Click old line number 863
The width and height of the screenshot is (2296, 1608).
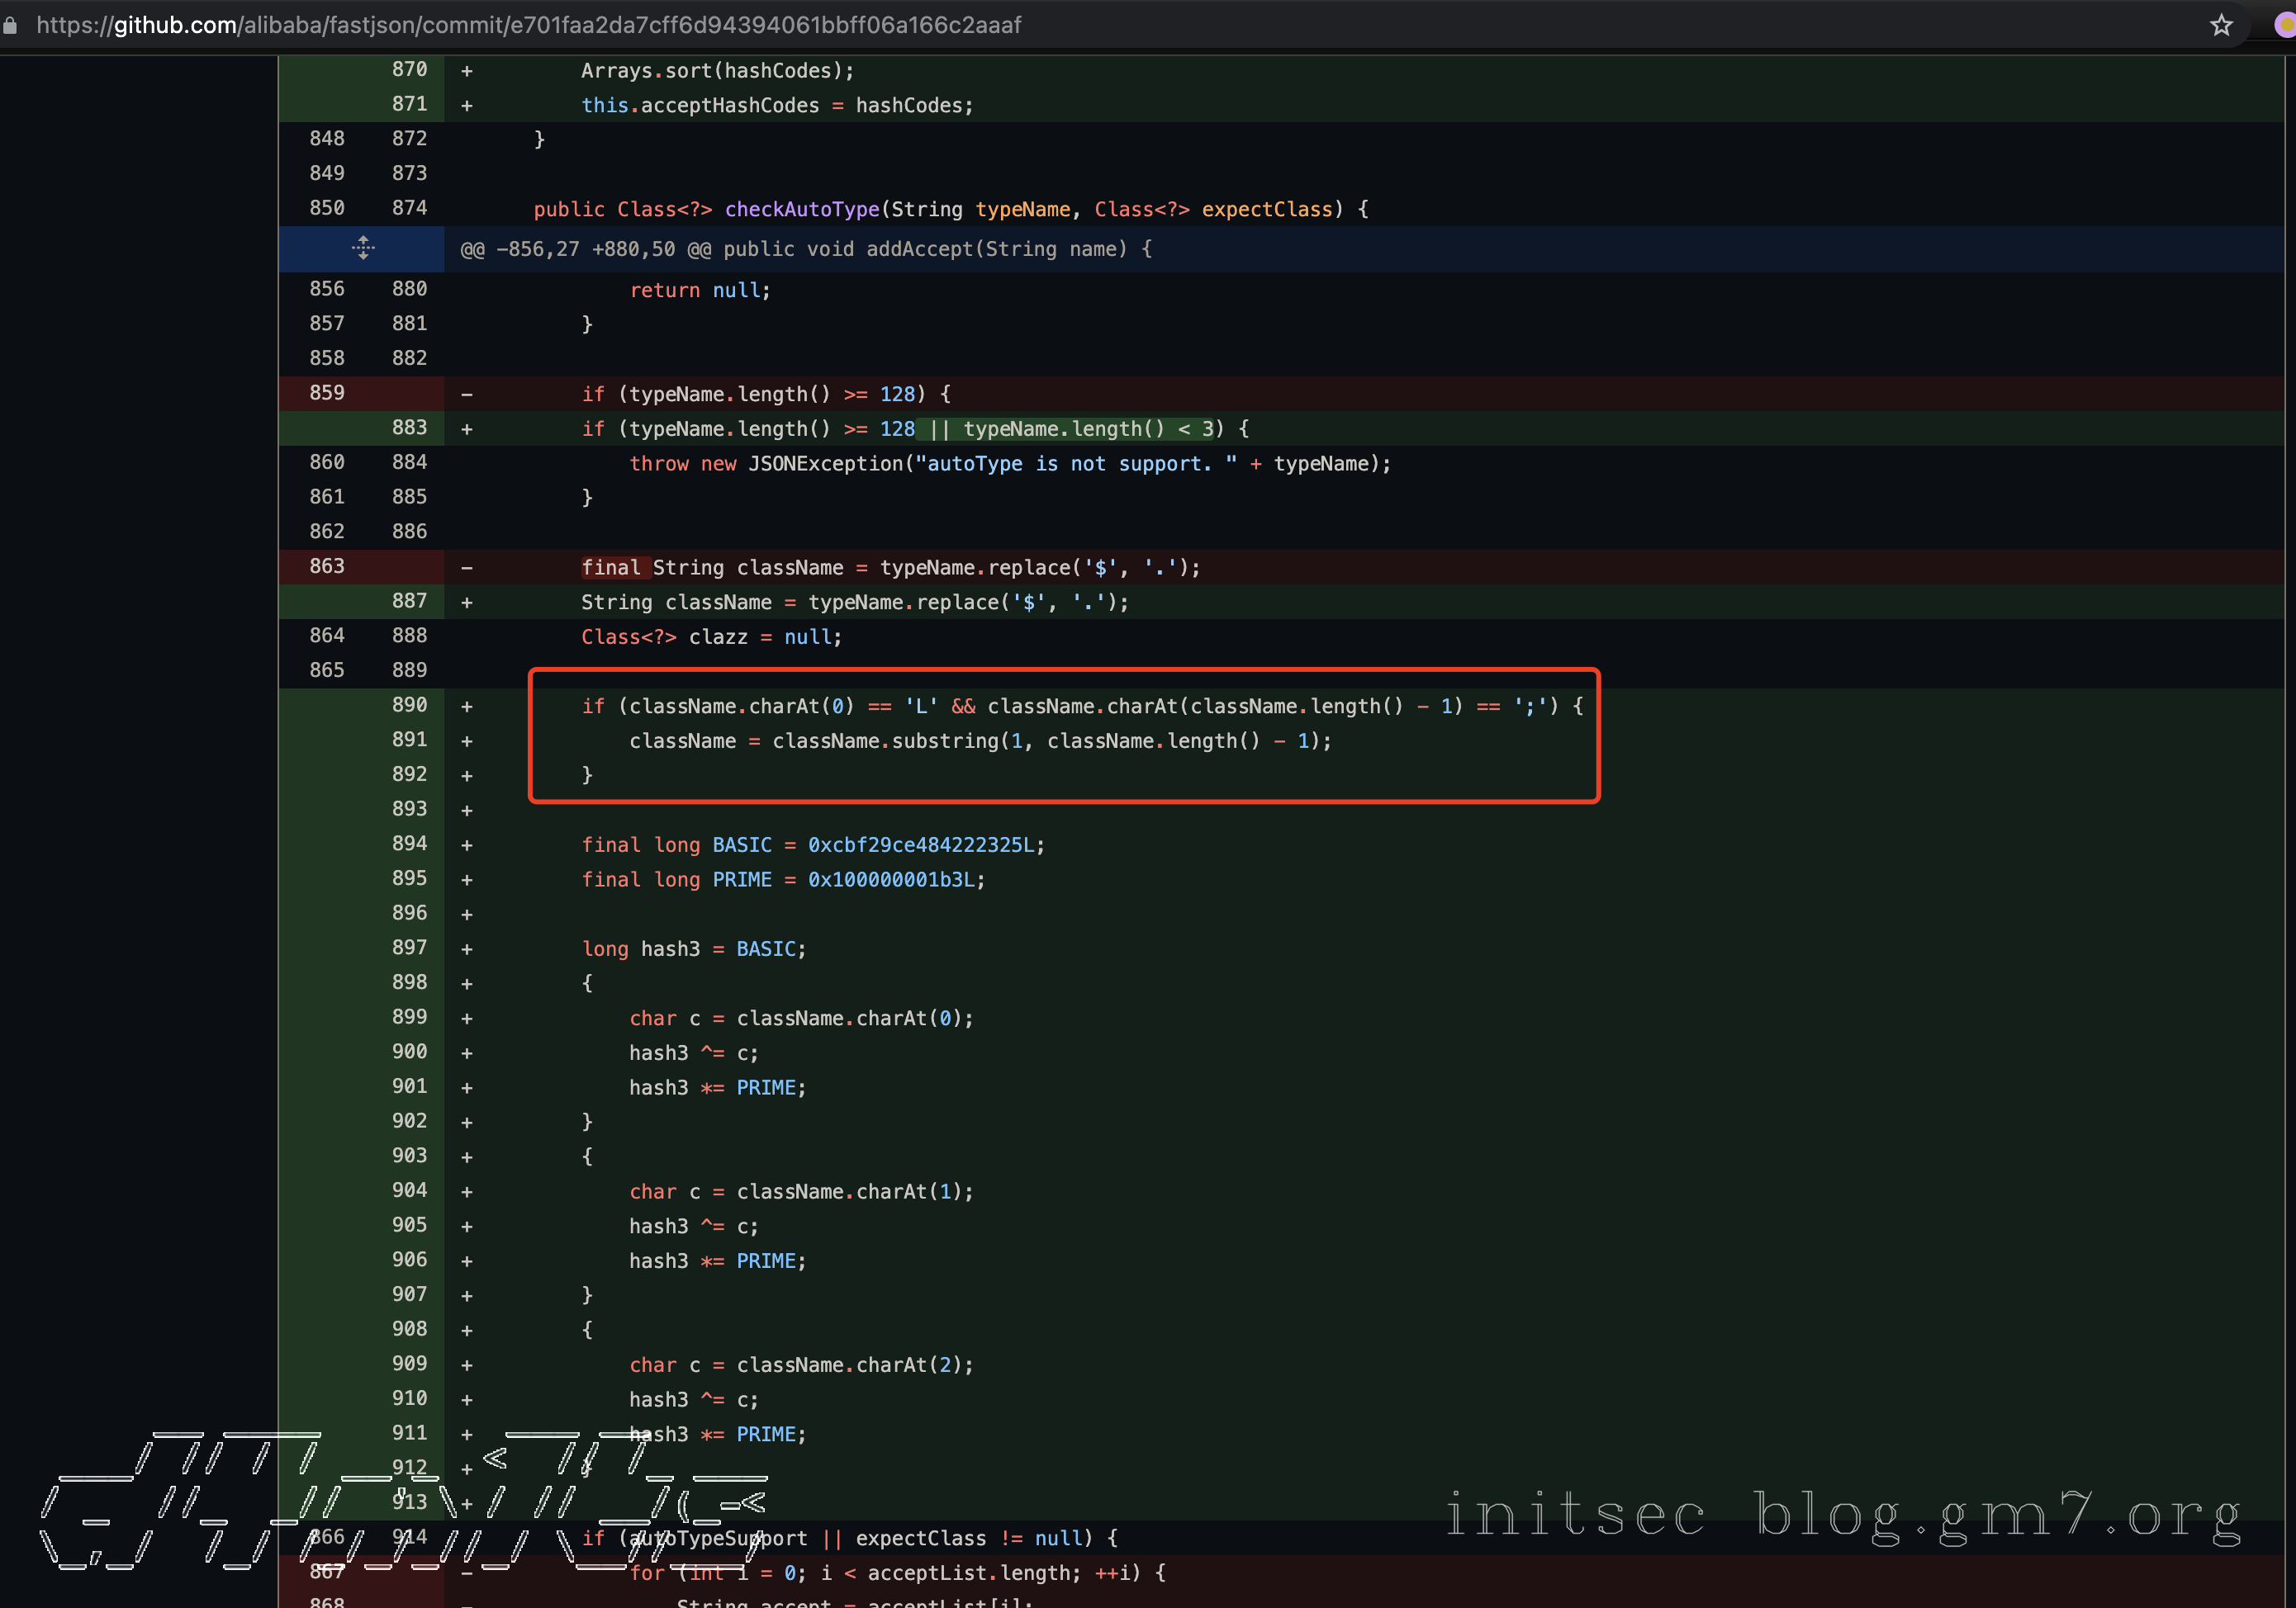(327, 565)
